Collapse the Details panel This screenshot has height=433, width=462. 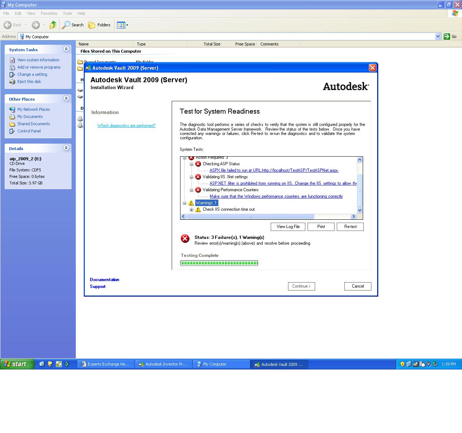pyautogui.click(x=66, y=148)
